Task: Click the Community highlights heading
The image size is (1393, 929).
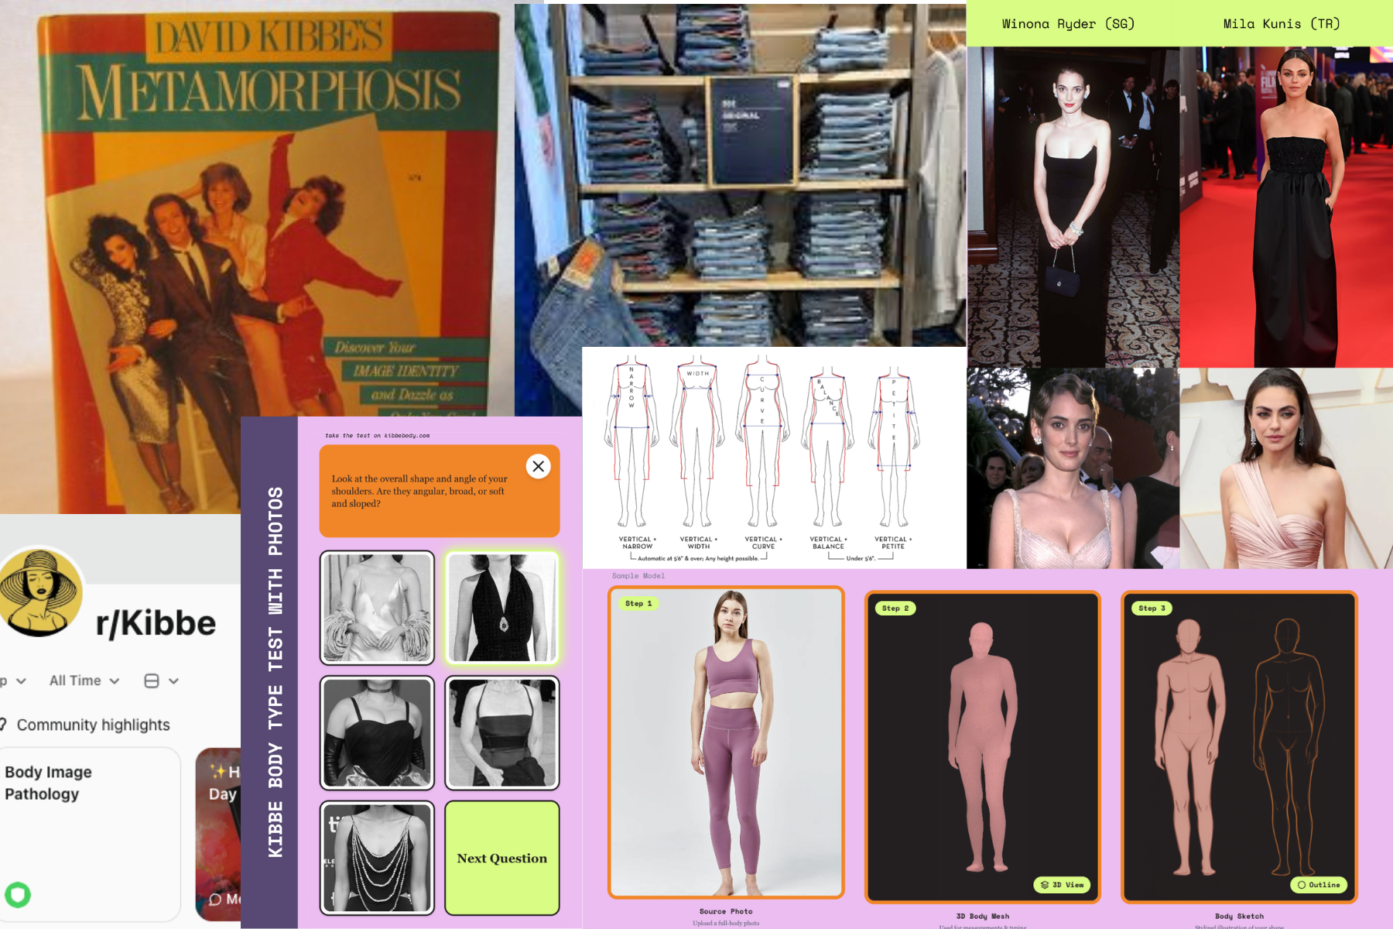Action: (94, 725)
